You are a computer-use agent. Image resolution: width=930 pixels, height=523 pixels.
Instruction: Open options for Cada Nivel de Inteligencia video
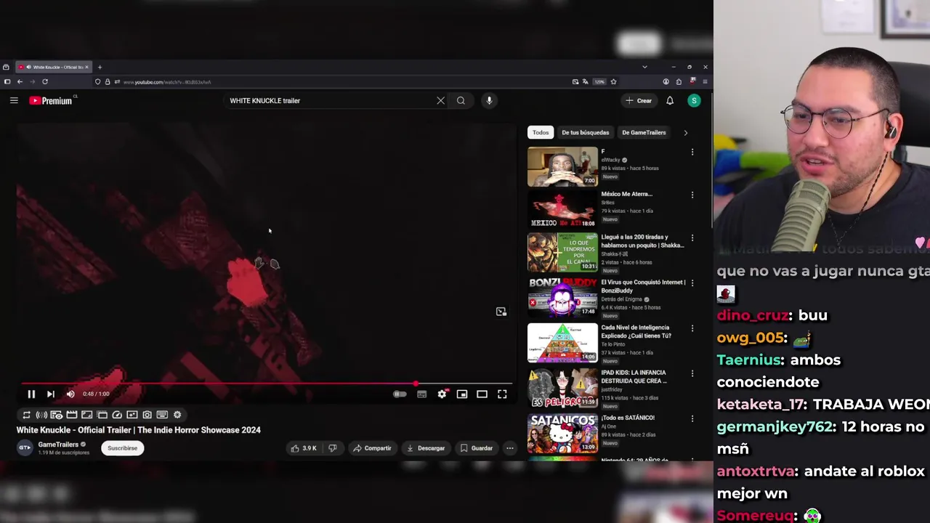coord(692,328)
